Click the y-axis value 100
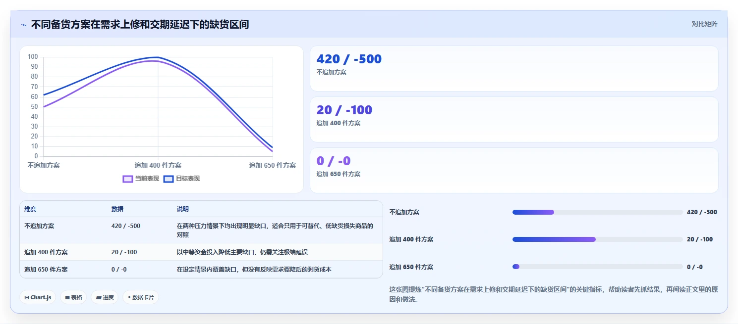This screenshot has width=738, height=324. point(33,57)
